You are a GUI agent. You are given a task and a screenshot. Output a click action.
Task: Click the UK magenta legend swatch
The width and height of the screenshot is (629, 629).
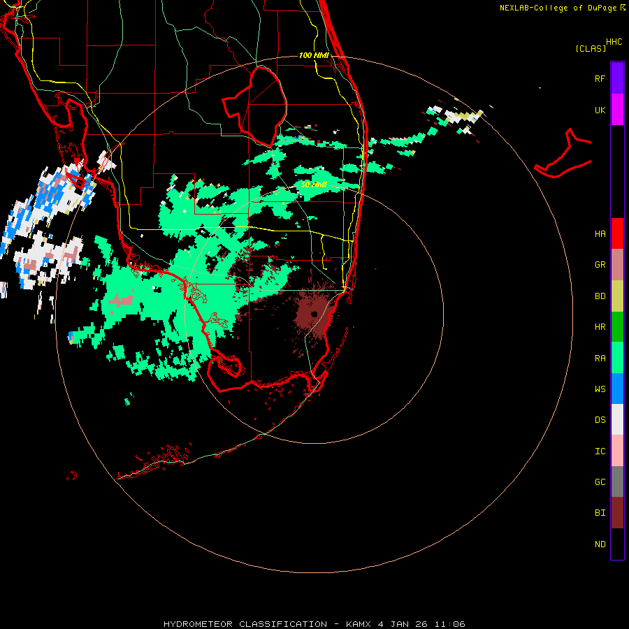617,110
